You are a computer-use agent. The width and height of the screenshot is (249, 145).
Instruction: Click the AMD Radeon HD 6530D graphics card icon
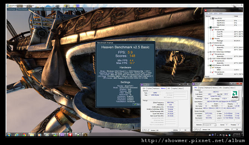click(x=211, y=65)
